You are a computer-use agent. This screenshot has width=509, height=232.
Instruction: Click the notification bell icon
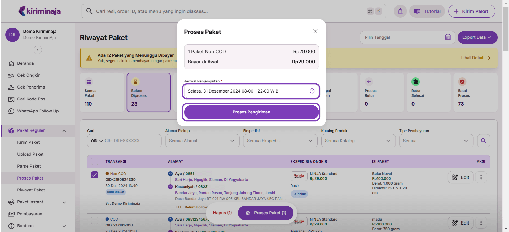pyautogui.click(x=400, y=11)
